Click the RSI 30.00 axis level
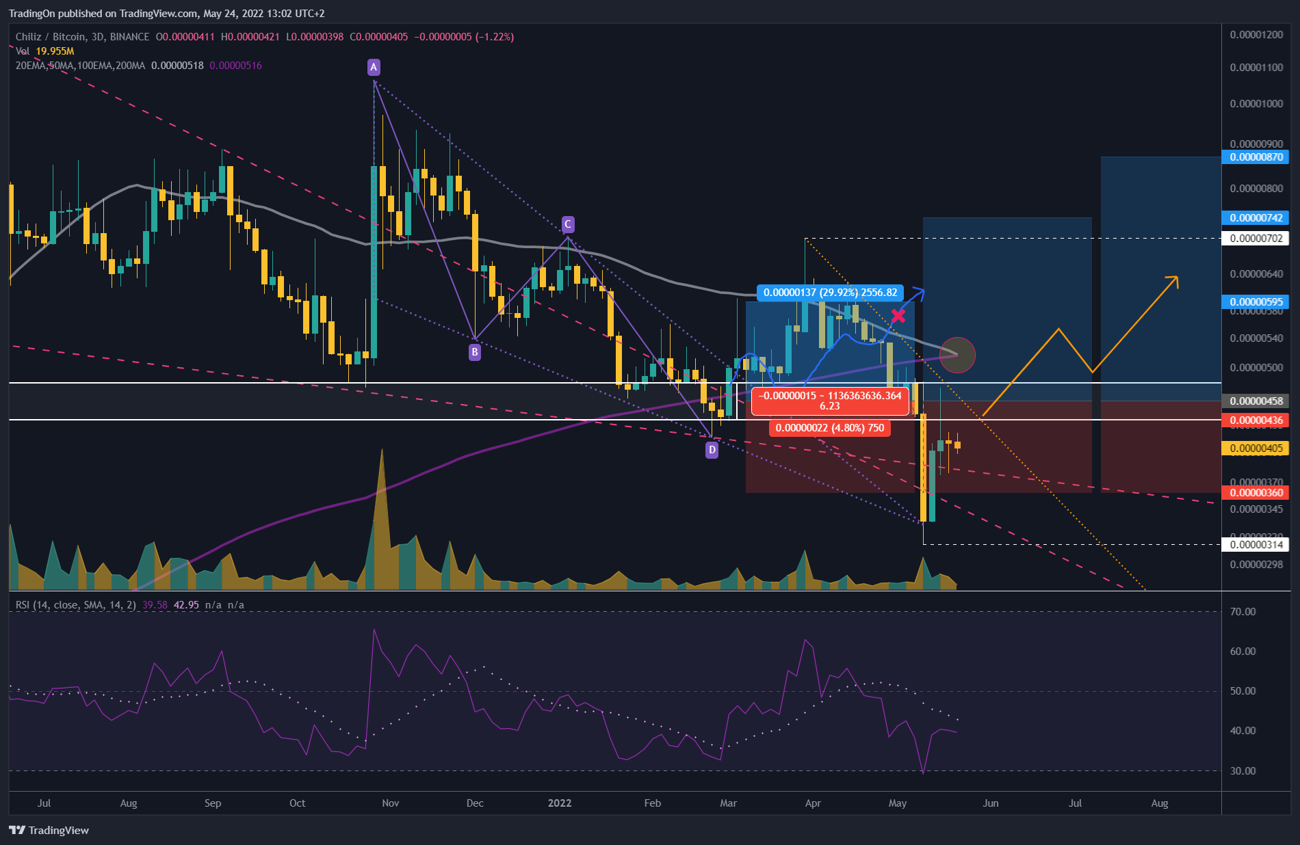This screenshot has height=845, width=1300. [x=1243, y=771]
